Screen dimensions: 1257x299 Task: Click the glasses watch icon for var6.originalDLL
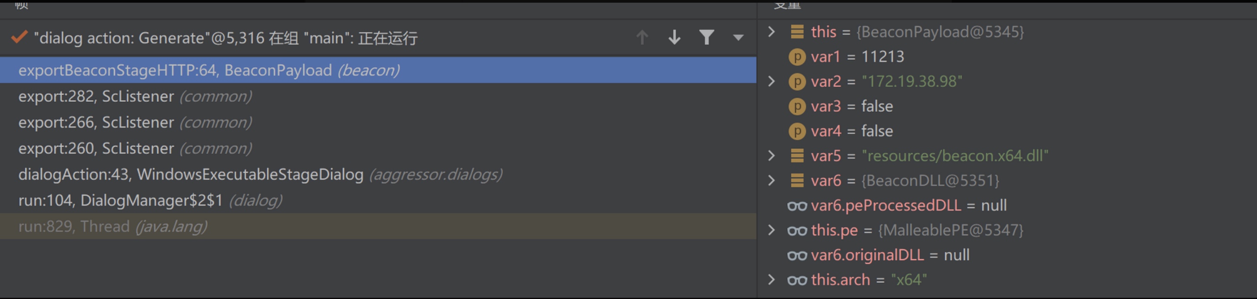coord(797,256)
